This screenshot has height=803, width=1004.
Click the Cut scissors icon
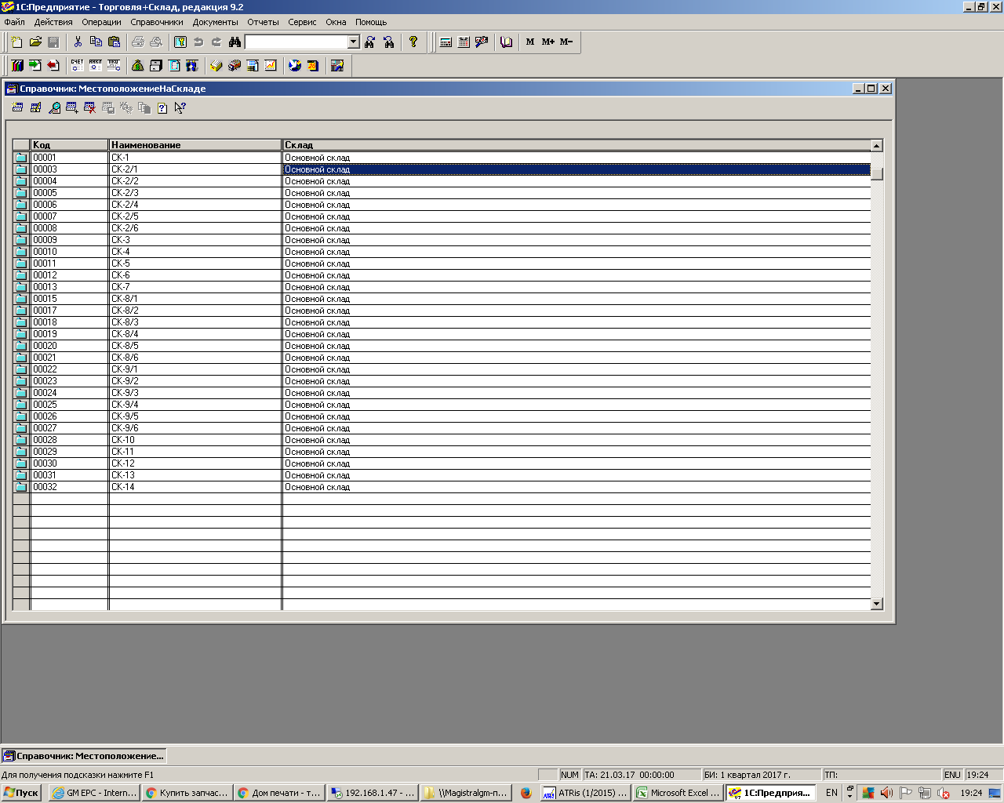(x=78, y=42)
